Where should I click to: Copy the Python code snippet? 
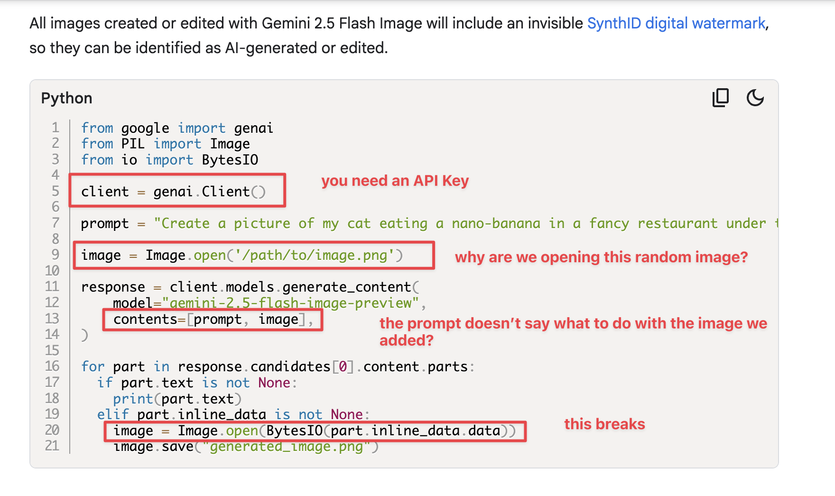pos(720,98)
